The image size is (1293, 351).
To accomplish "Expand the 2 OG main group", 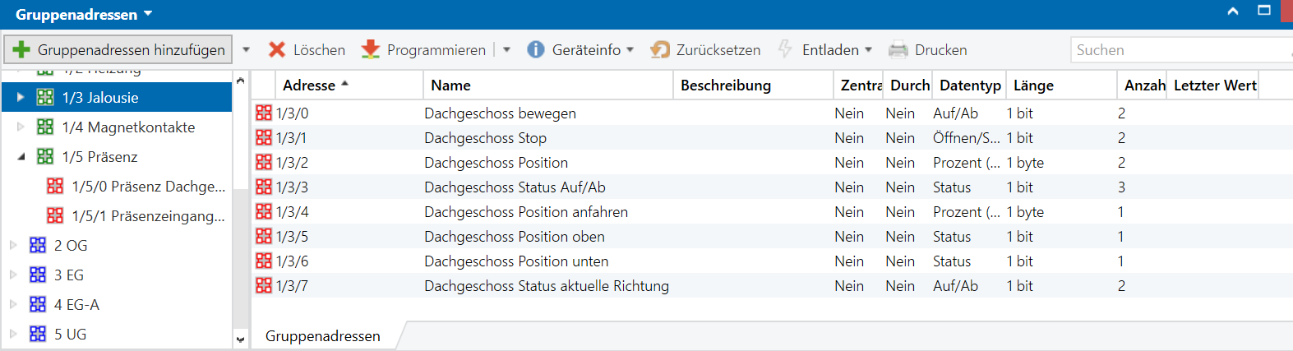I will (x=12, y=245).
